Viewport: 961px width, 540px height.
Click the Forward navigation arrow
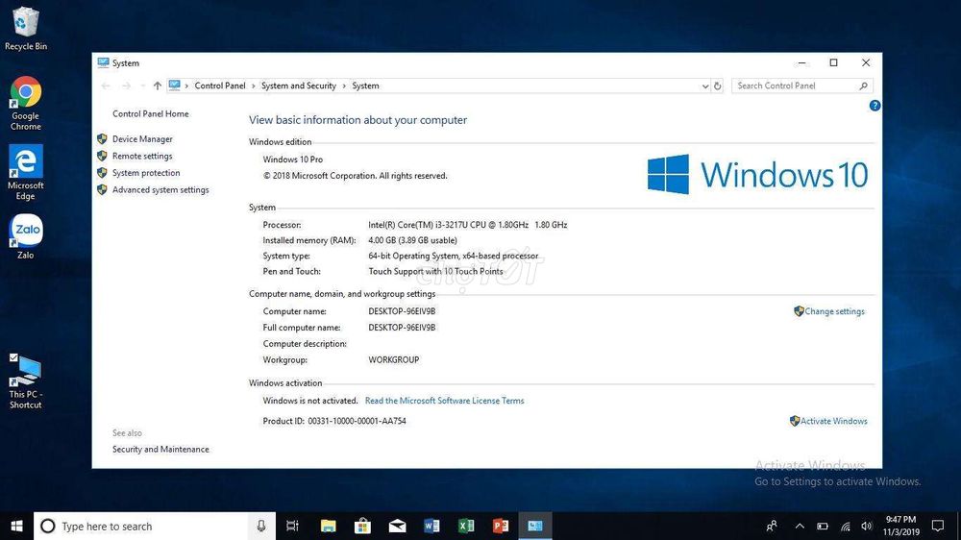click(x=126, y=86)
